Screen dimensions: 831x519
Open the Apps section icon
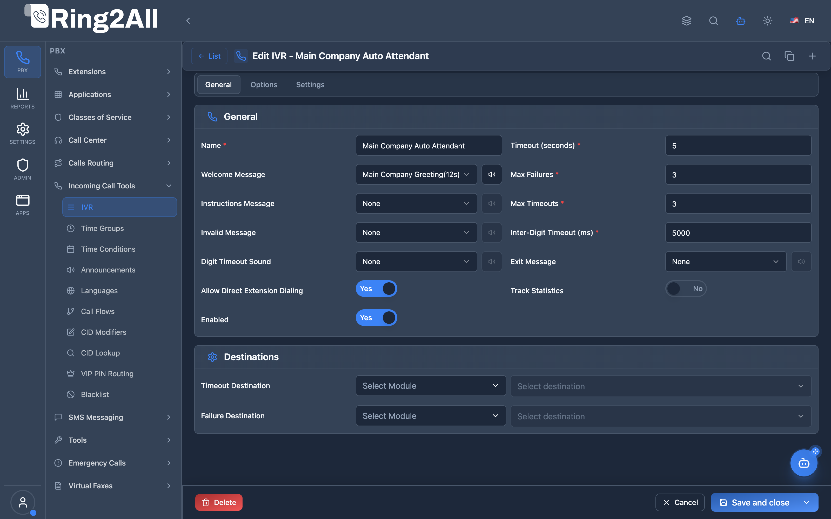coord(22,205)
